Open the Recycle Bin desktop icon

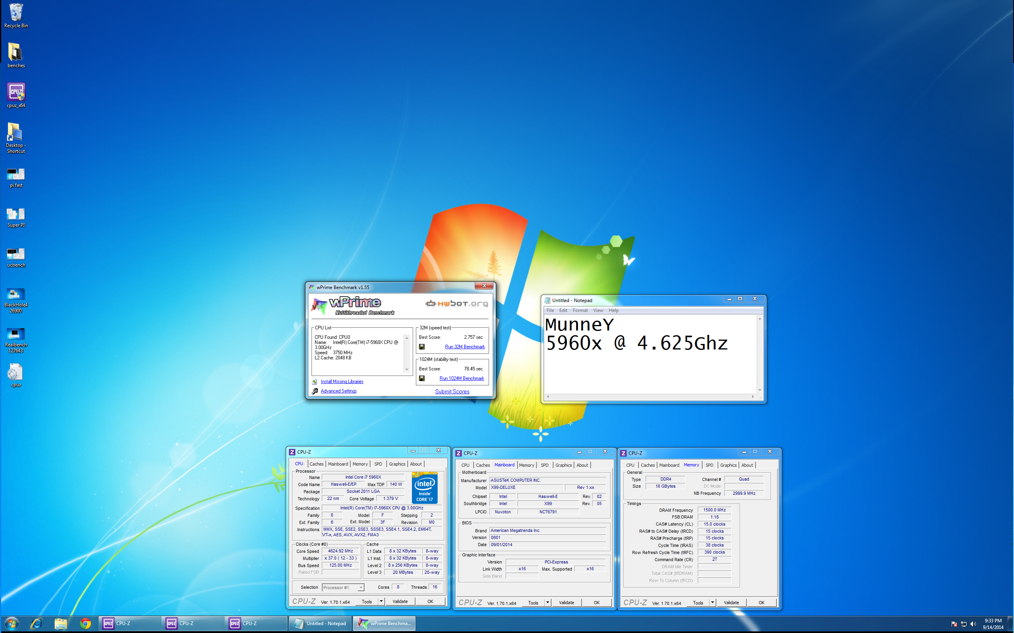(16, 16)
